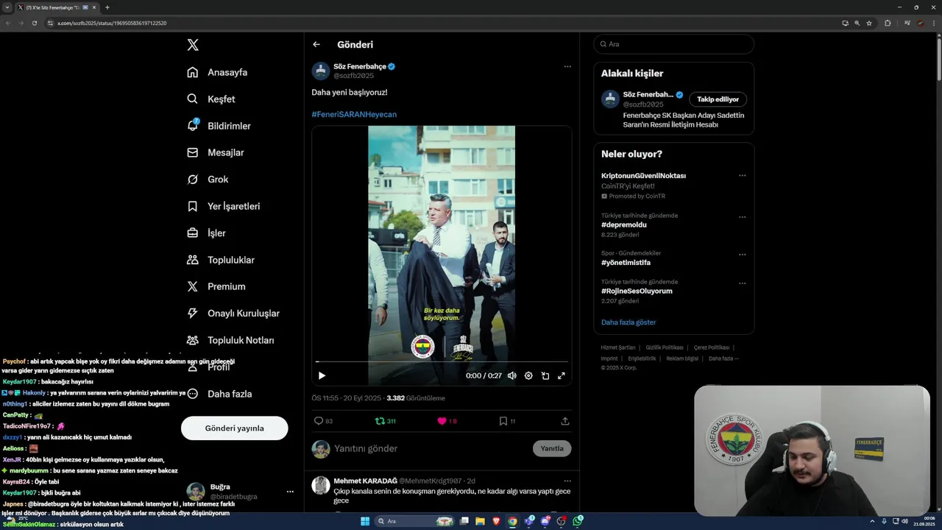Open Grok from the sidebar

tap(208, 180)
